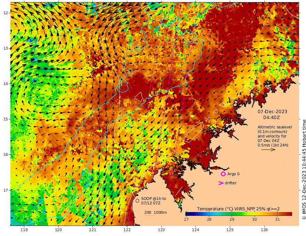Click the '0.5m/s (1kt 24h)' text
306x236 pixels.
point(273,145)
